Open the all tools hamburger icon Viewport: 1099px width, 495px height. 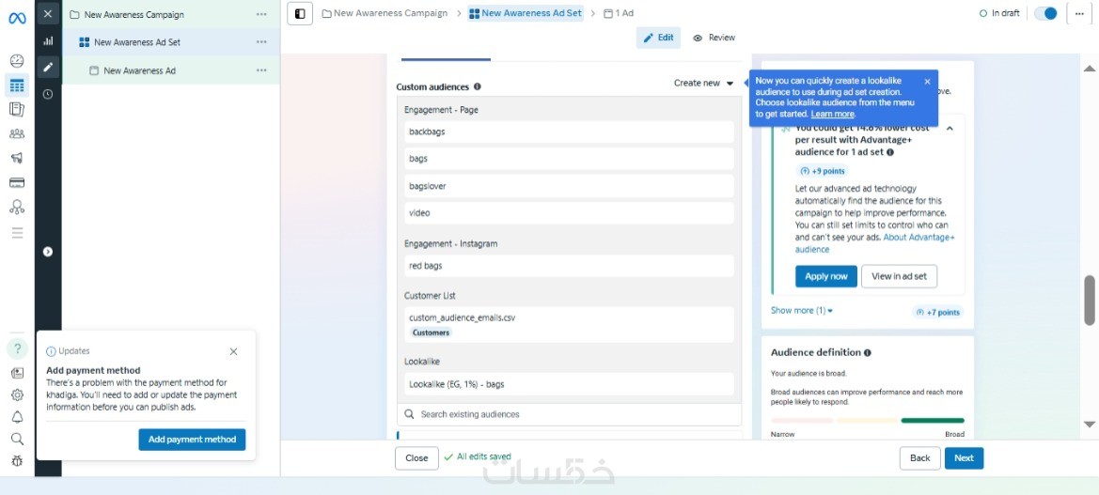[18, 232]
